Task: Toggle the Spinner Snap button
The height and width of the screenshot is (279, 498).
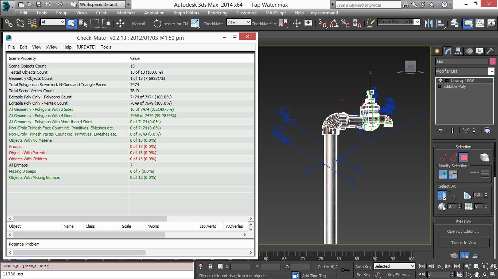Action: click(357, 23)
